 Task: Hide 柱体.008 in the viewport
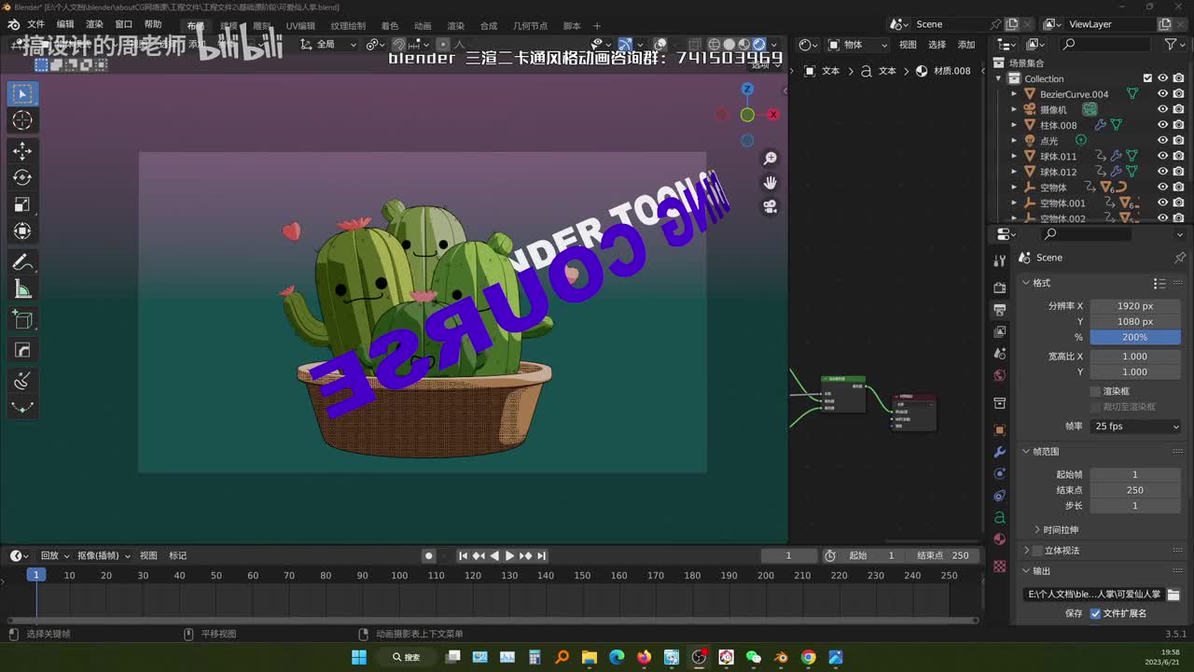(x=1163, y=125)
